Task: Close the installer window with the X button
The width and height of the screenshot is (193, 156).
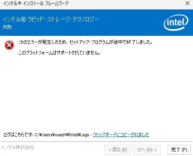Action: (x=187, y=3)
